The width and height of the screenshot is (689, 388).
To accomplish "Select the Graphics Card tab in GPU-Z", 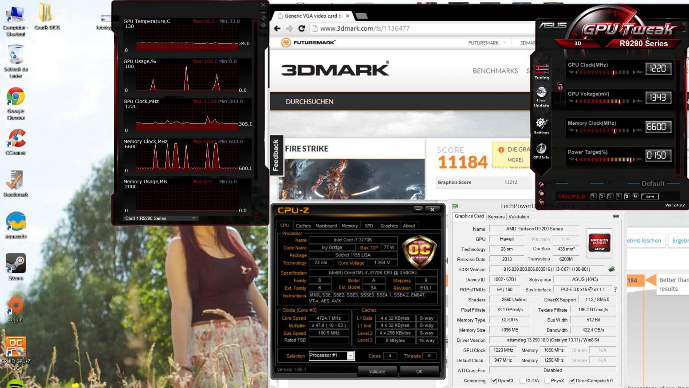I will click(469, 216).
